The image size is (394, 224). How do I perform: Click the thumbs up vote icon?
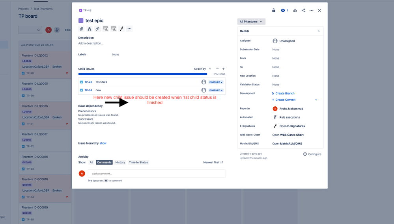click(x=295, y=10)
